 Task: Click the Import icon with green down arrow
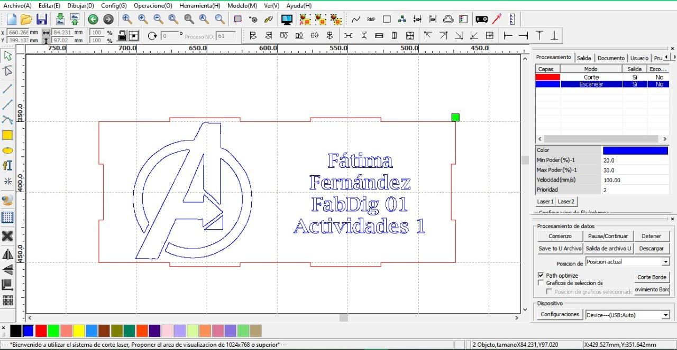click(60, 20)
